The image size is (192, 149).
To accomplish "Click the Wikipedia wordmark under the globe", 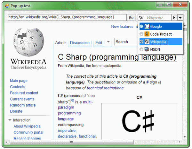I will click(x=28, y=62).
